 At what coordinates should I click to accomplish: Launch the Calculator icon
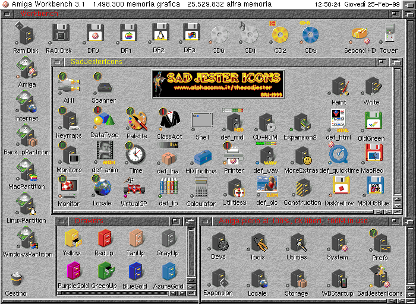pyautogui.click(x=201, y=189)
